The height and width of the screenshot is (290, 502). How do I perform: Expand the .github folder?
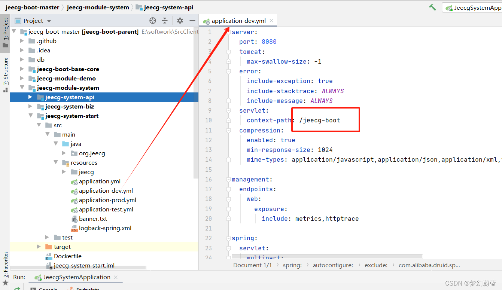(22, 41)
